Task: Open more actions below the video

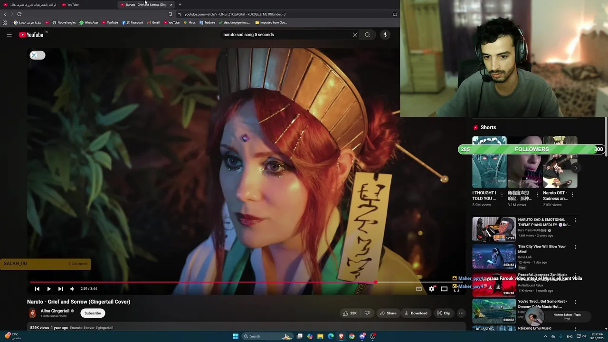Action: click(x=461, y=313)
